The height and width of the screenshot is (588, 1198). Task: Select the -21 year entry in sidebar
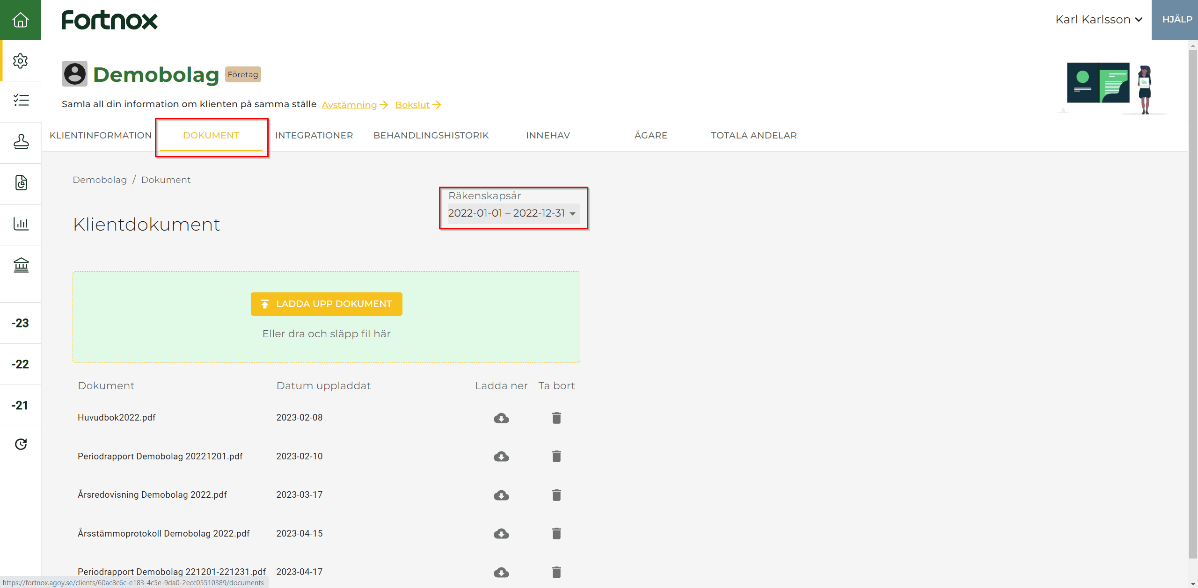(x=21, y=405)
